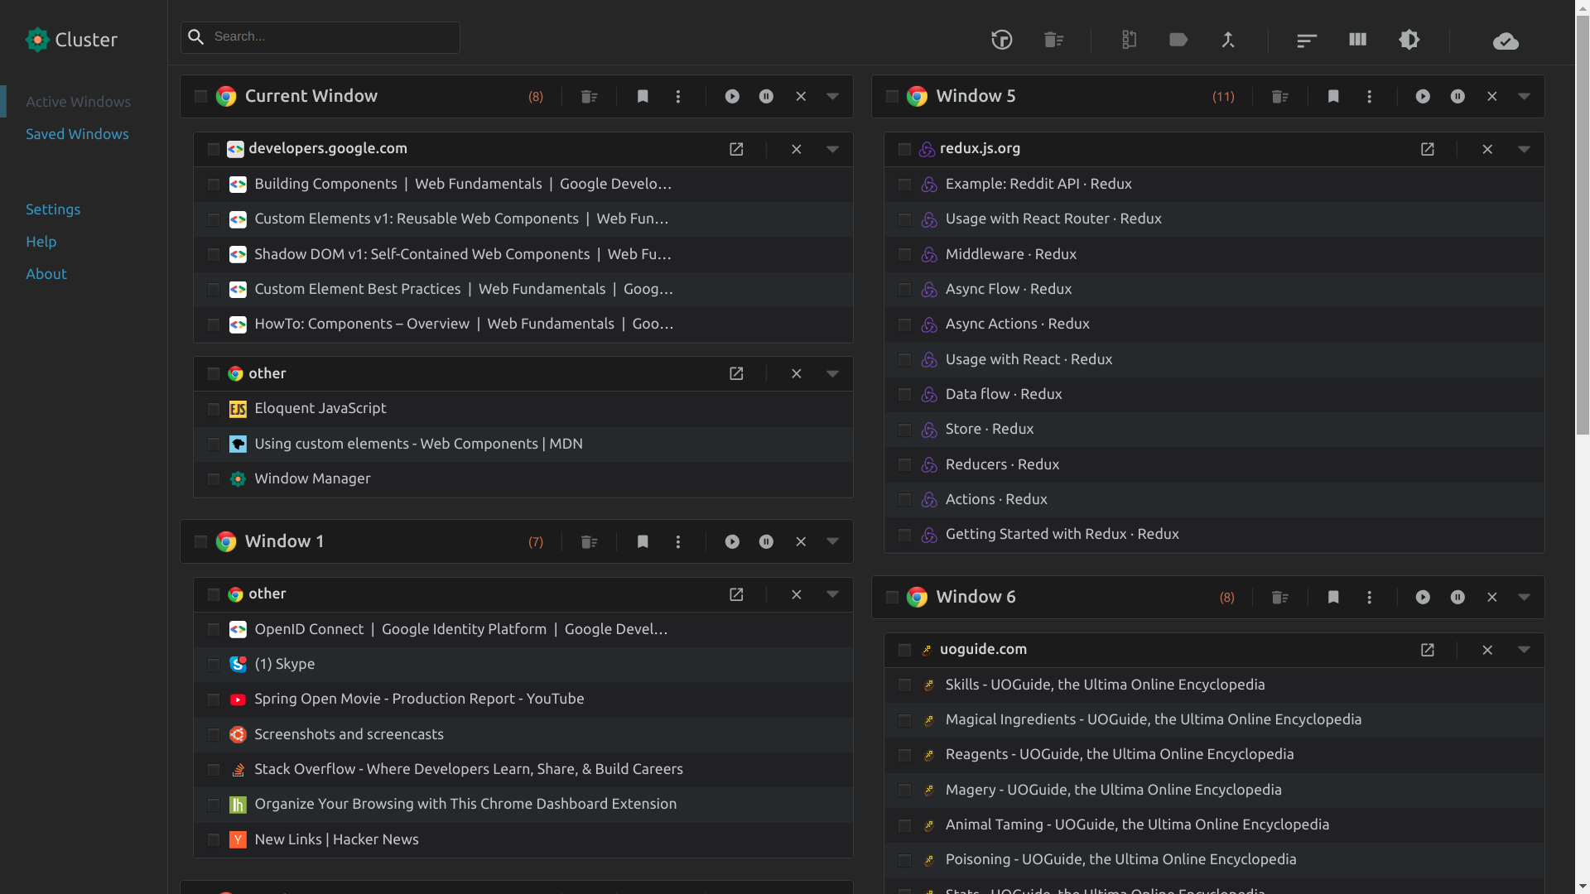Open the Help page
Image resolution: width=1590 pixels, height=894 pixels.
41,242
